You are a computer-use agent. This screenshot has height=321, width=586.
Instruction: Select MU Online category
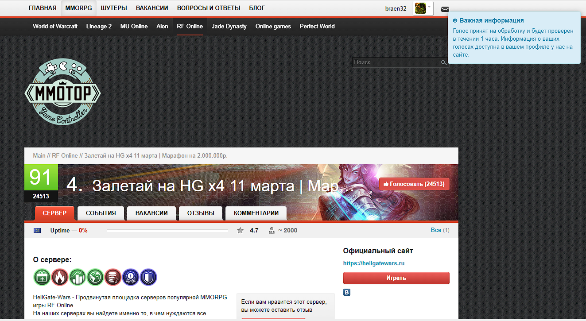tap(134, 26)
